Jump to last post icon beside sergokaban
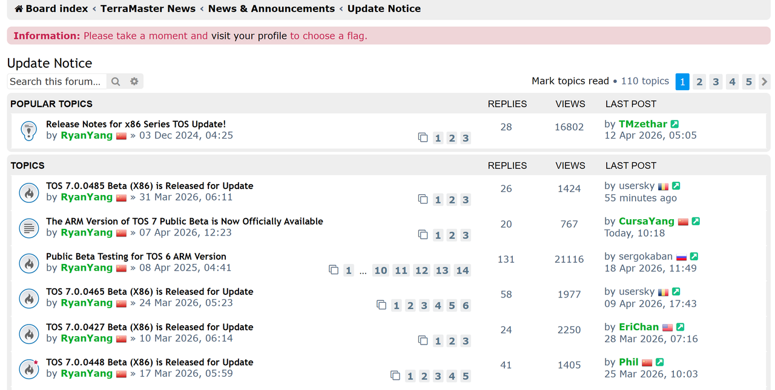This screenshot has height=390, width=775. (x=694, y=257)
